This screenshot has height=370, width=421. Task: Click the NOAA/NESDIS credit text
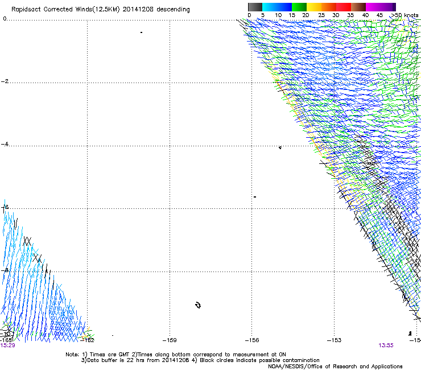pyautogui.click(x=335, y=367)
